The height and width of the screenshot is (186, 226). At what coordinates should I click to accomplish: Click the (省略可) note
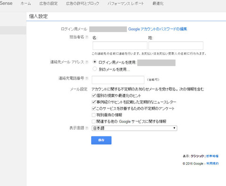(153, 80)
